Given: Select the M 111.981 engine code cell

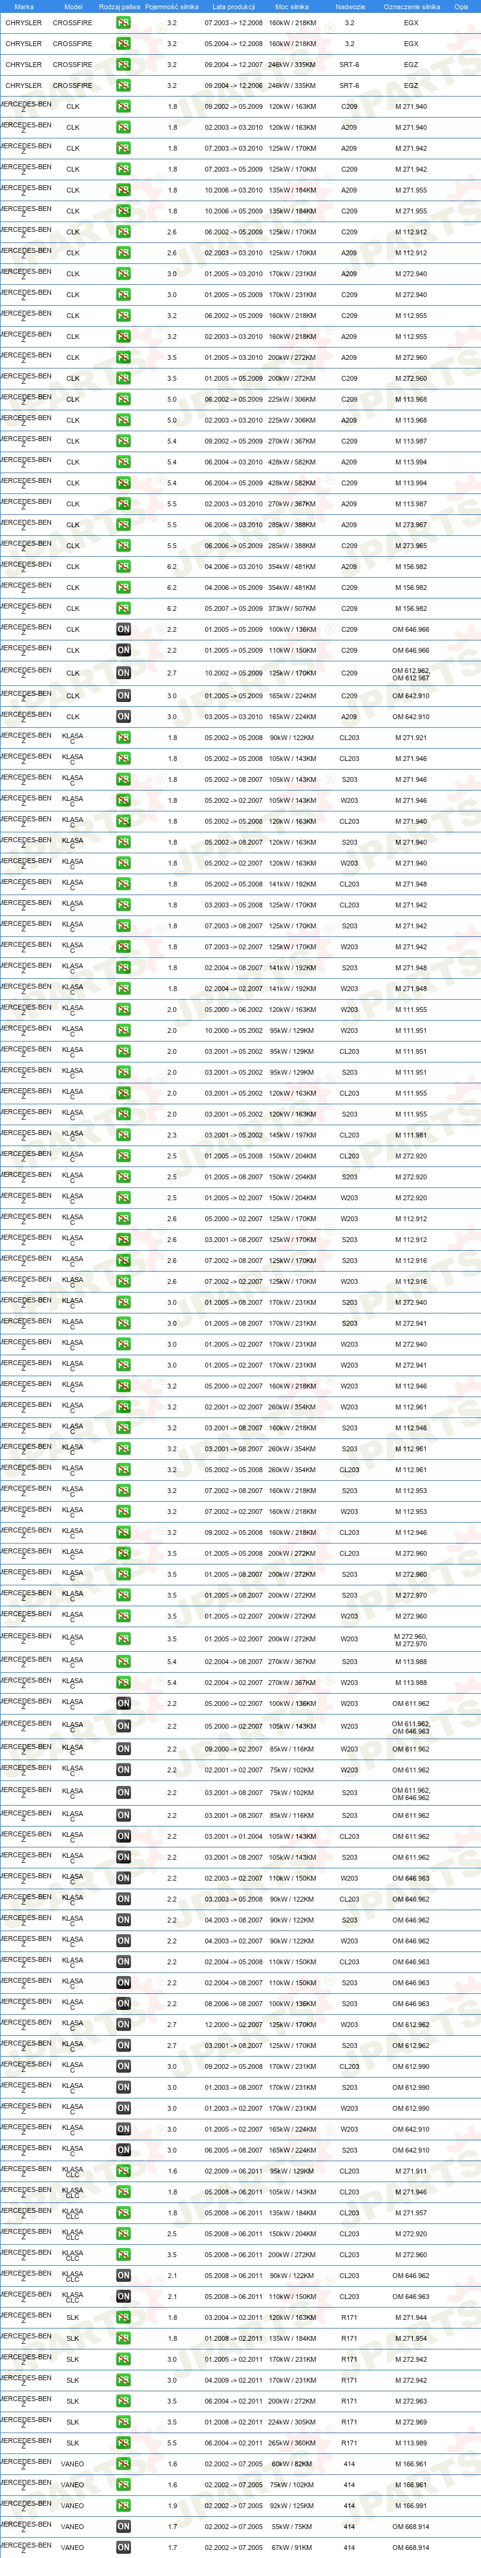Looking at the screenshot, I should click(411, 1135).
